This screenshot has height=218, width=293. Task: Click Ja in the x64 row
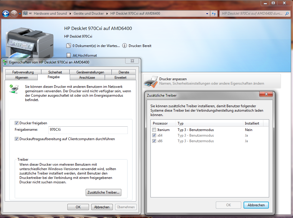pos(246,135)
